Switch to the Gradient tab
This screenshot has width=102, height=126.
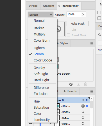coord(49,6)
